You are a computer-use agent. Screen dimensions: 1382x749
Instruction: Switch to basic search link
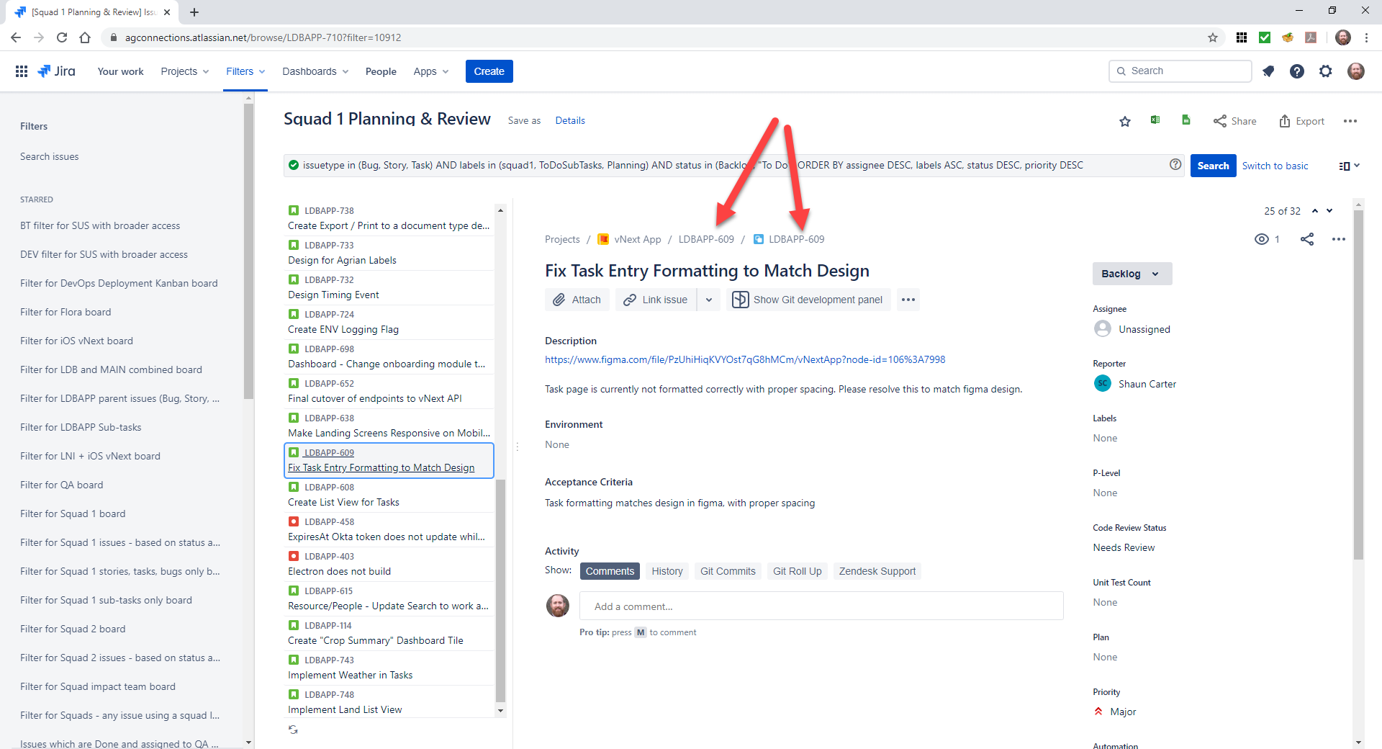click(x=1275, y=166)
